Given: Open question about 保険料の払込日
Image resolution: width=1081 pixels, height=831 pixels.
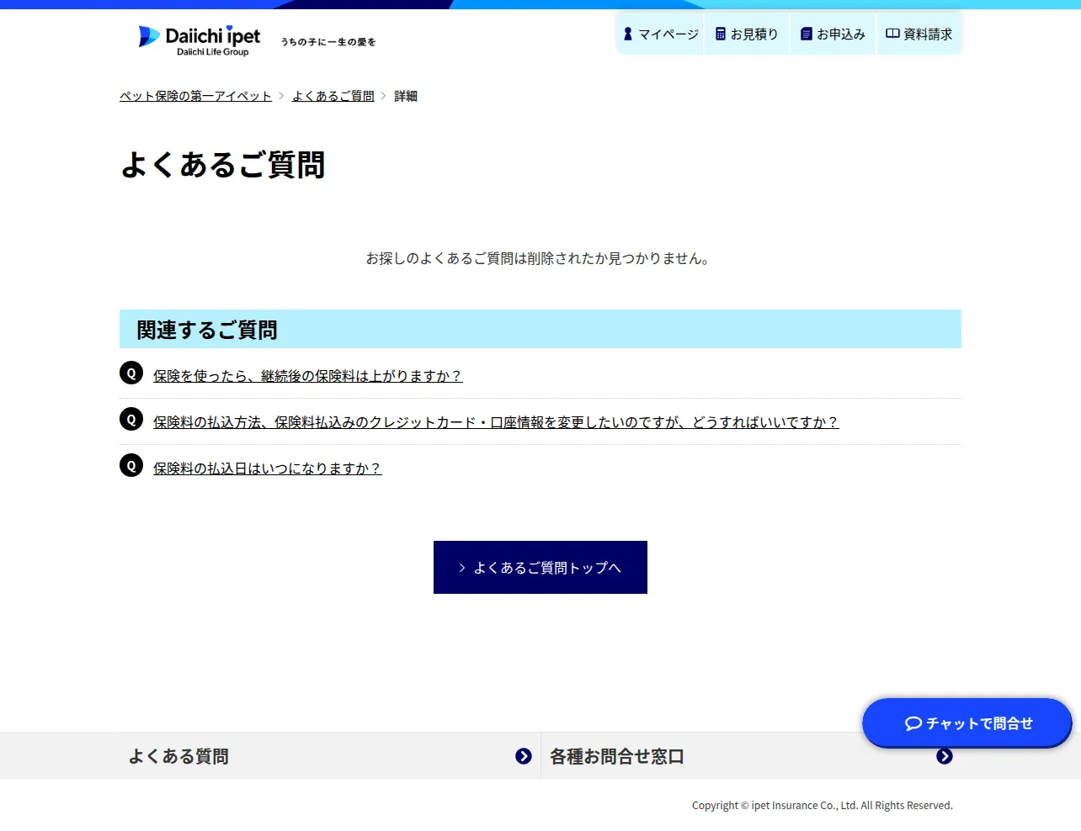Looking at the screenshot, I should pos(268,468).
